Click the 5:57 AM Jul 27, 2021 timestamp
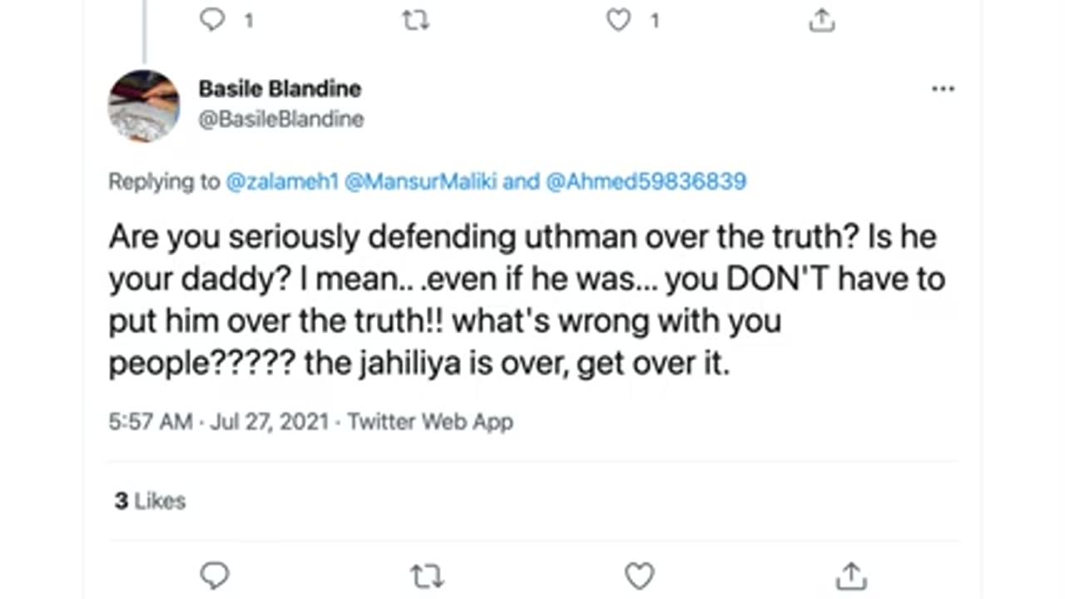The width and height of the screenshot is (1065, 599). (220, 422)
